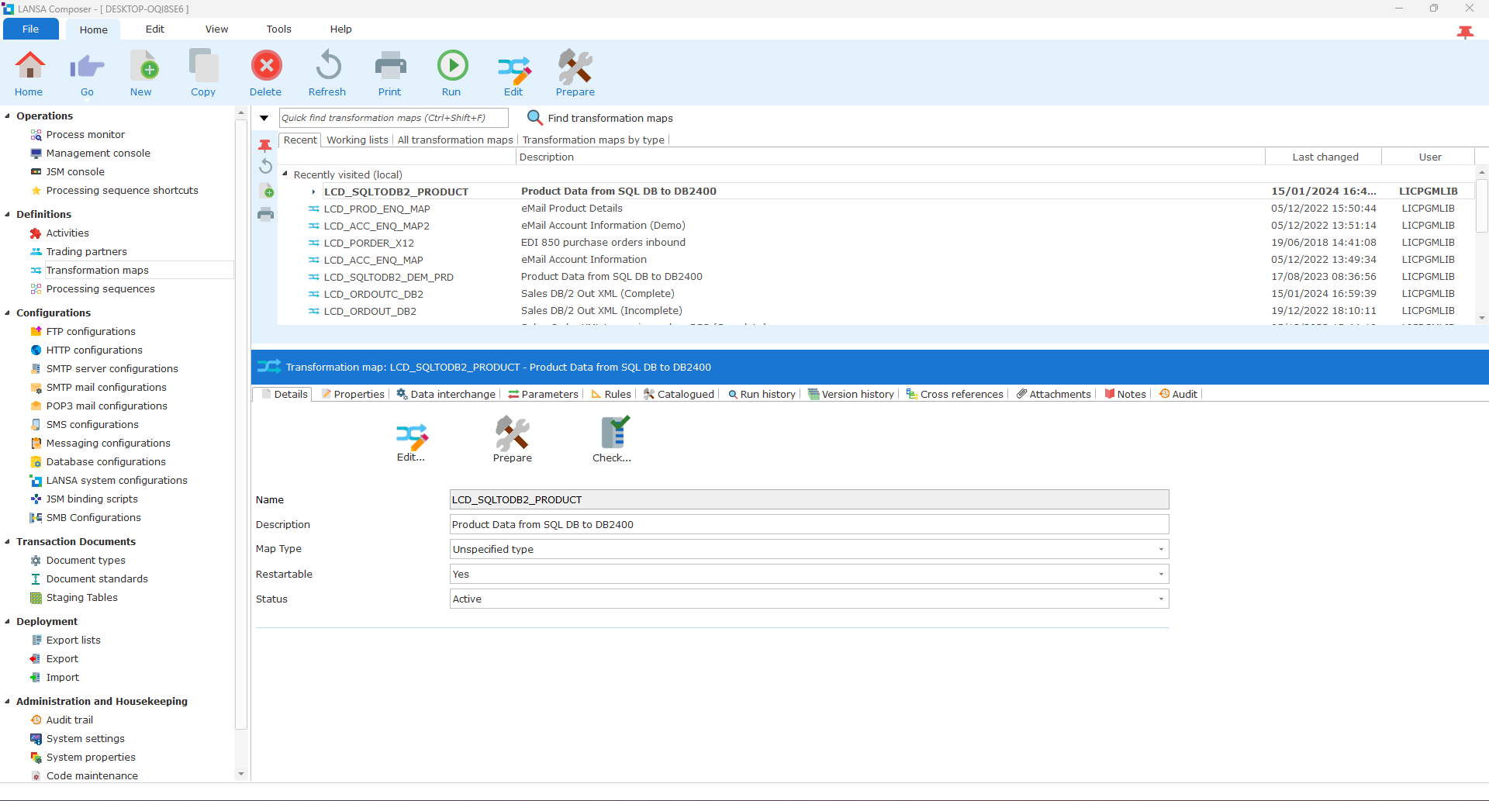The image size is (1489, 801).
Task: Open the quick find dropdown arrow
Action: tap(264, 119)
